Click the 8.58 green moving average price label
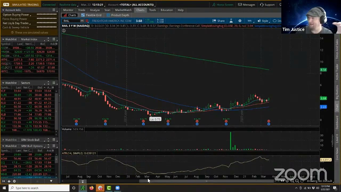Viewport: 341px width, 192px height. coord(323,70)
